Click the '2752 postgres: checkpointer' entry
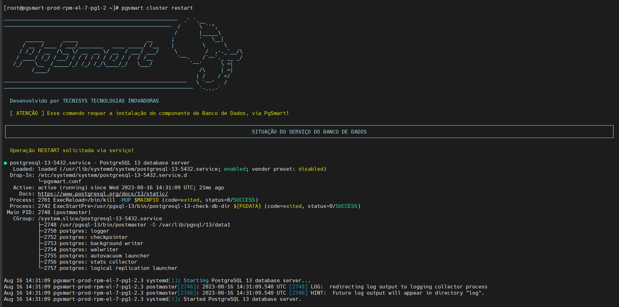 point(86,237)
